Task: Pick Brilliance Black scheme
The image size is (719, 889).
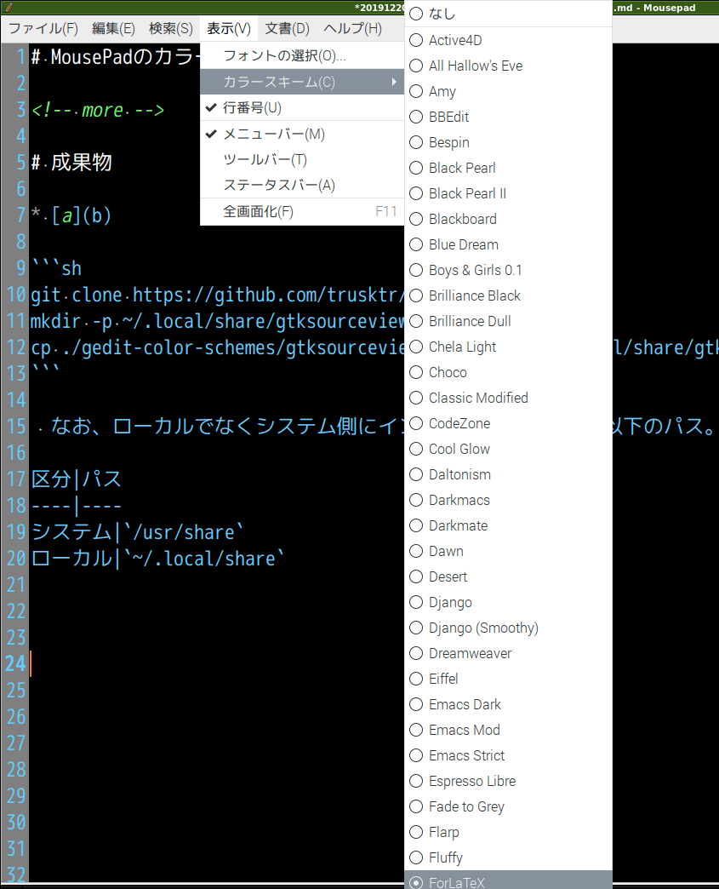Action: [x=508, y=295]
